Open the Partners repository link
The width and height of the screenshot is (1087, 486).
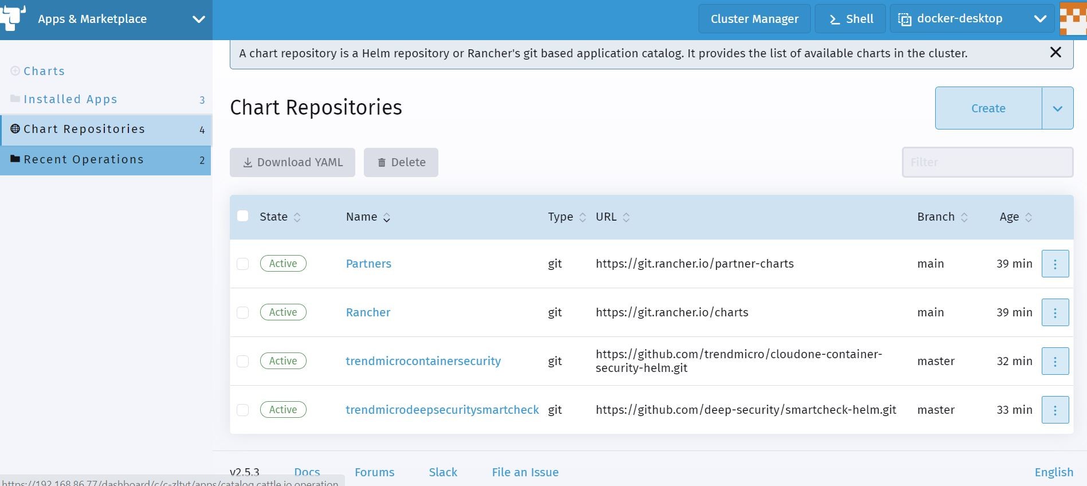(x=368, y=264)
